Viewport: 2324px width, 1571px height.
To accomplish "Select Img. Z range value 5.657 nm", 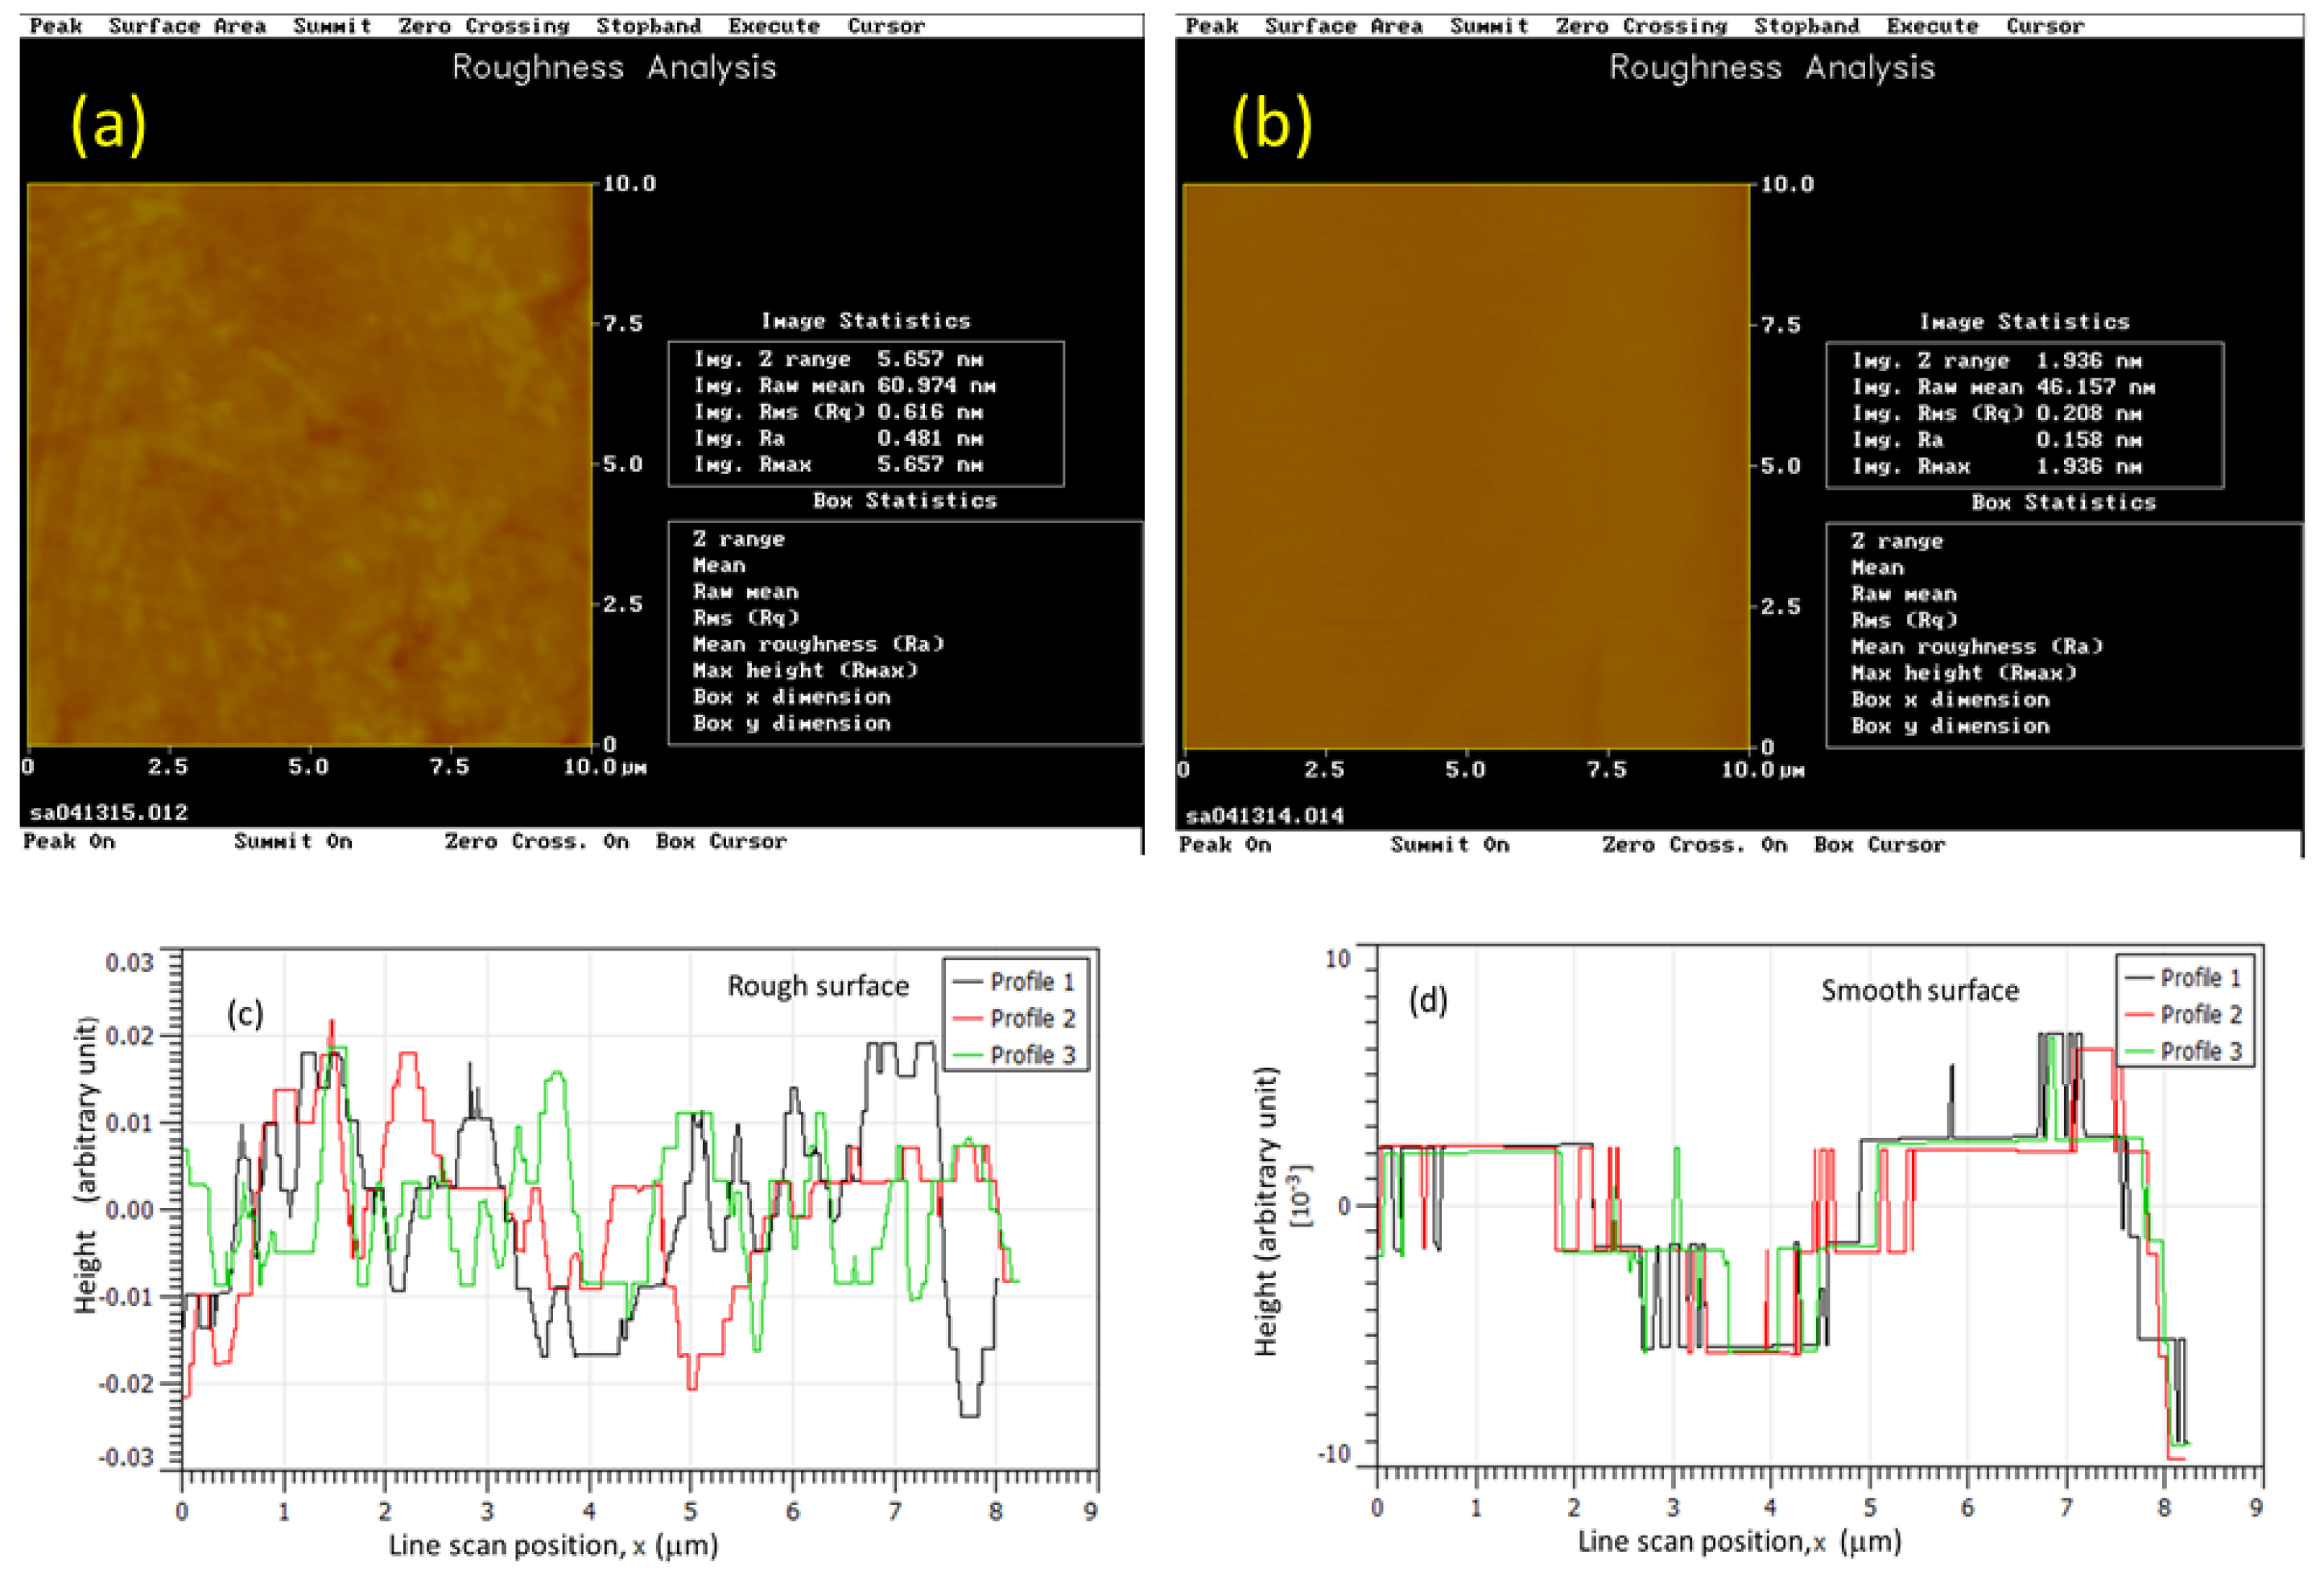I will pos(930,359).
